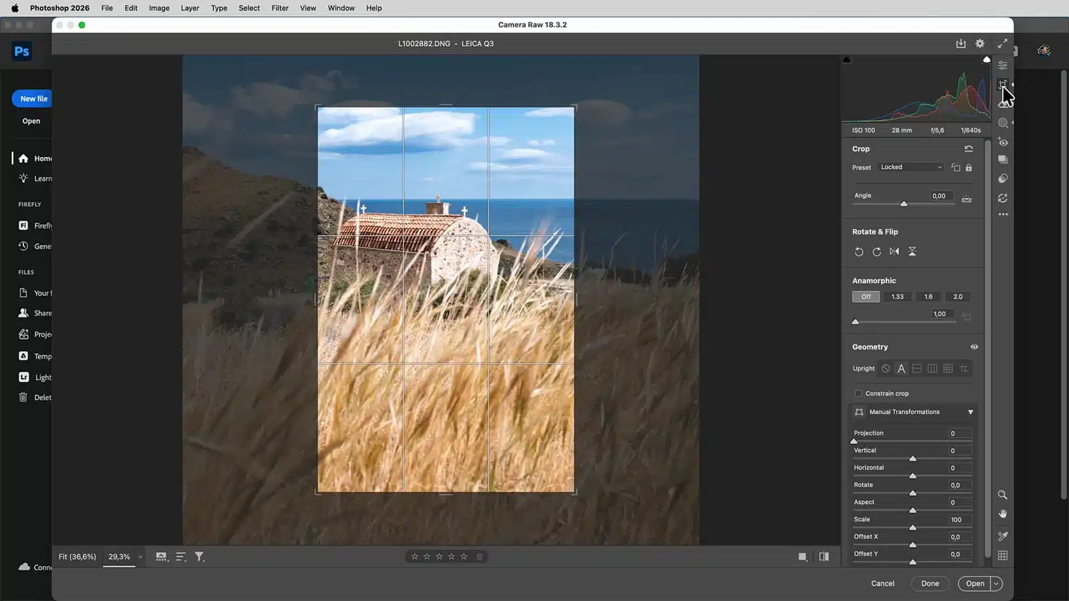The width and height of the screenshot is (1069, 601).
Task: Click the Done button
Action: [x=930, y=584]
